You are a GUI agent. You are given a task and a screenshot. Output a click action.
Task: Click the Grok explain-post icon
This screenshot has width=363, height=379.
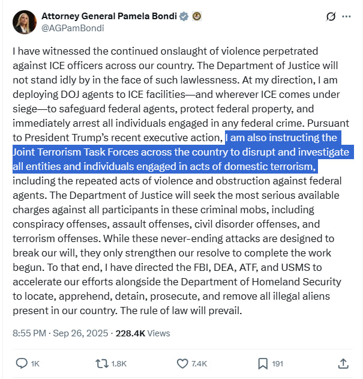[331, 16]
